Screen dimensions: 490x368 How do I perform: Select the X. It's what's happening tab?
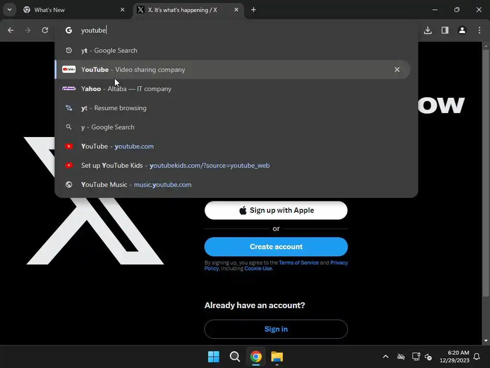point(188,10)
